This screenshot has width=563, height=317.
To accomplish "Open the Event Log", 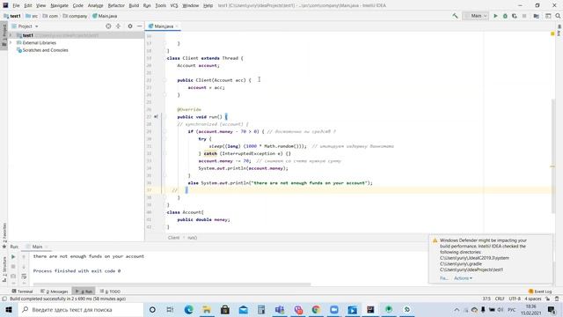I will 540,291.
